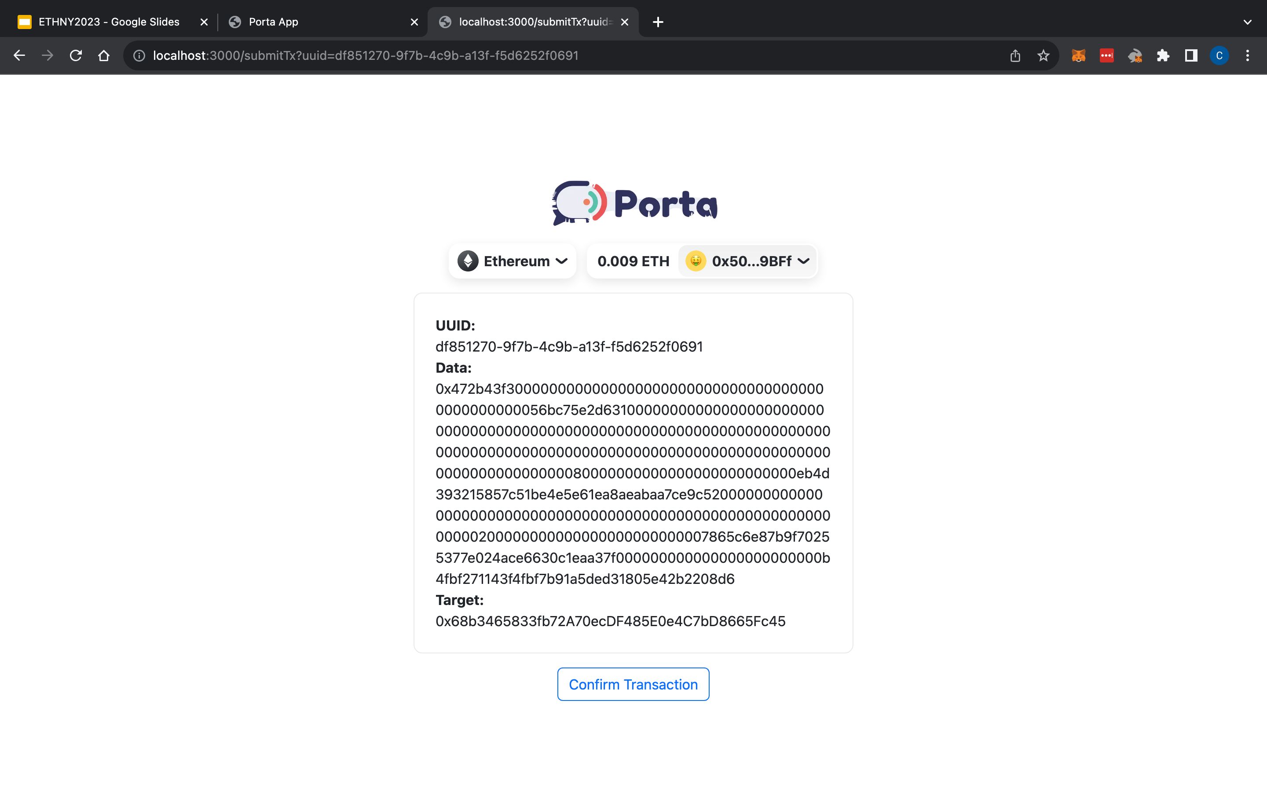Click data line starting 0x472b43f3
This screenshot has width=1267, height=792.
coord(629,389)
